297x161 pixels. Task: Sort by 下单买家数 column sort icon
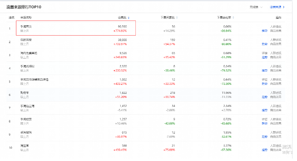pos(177,18)
